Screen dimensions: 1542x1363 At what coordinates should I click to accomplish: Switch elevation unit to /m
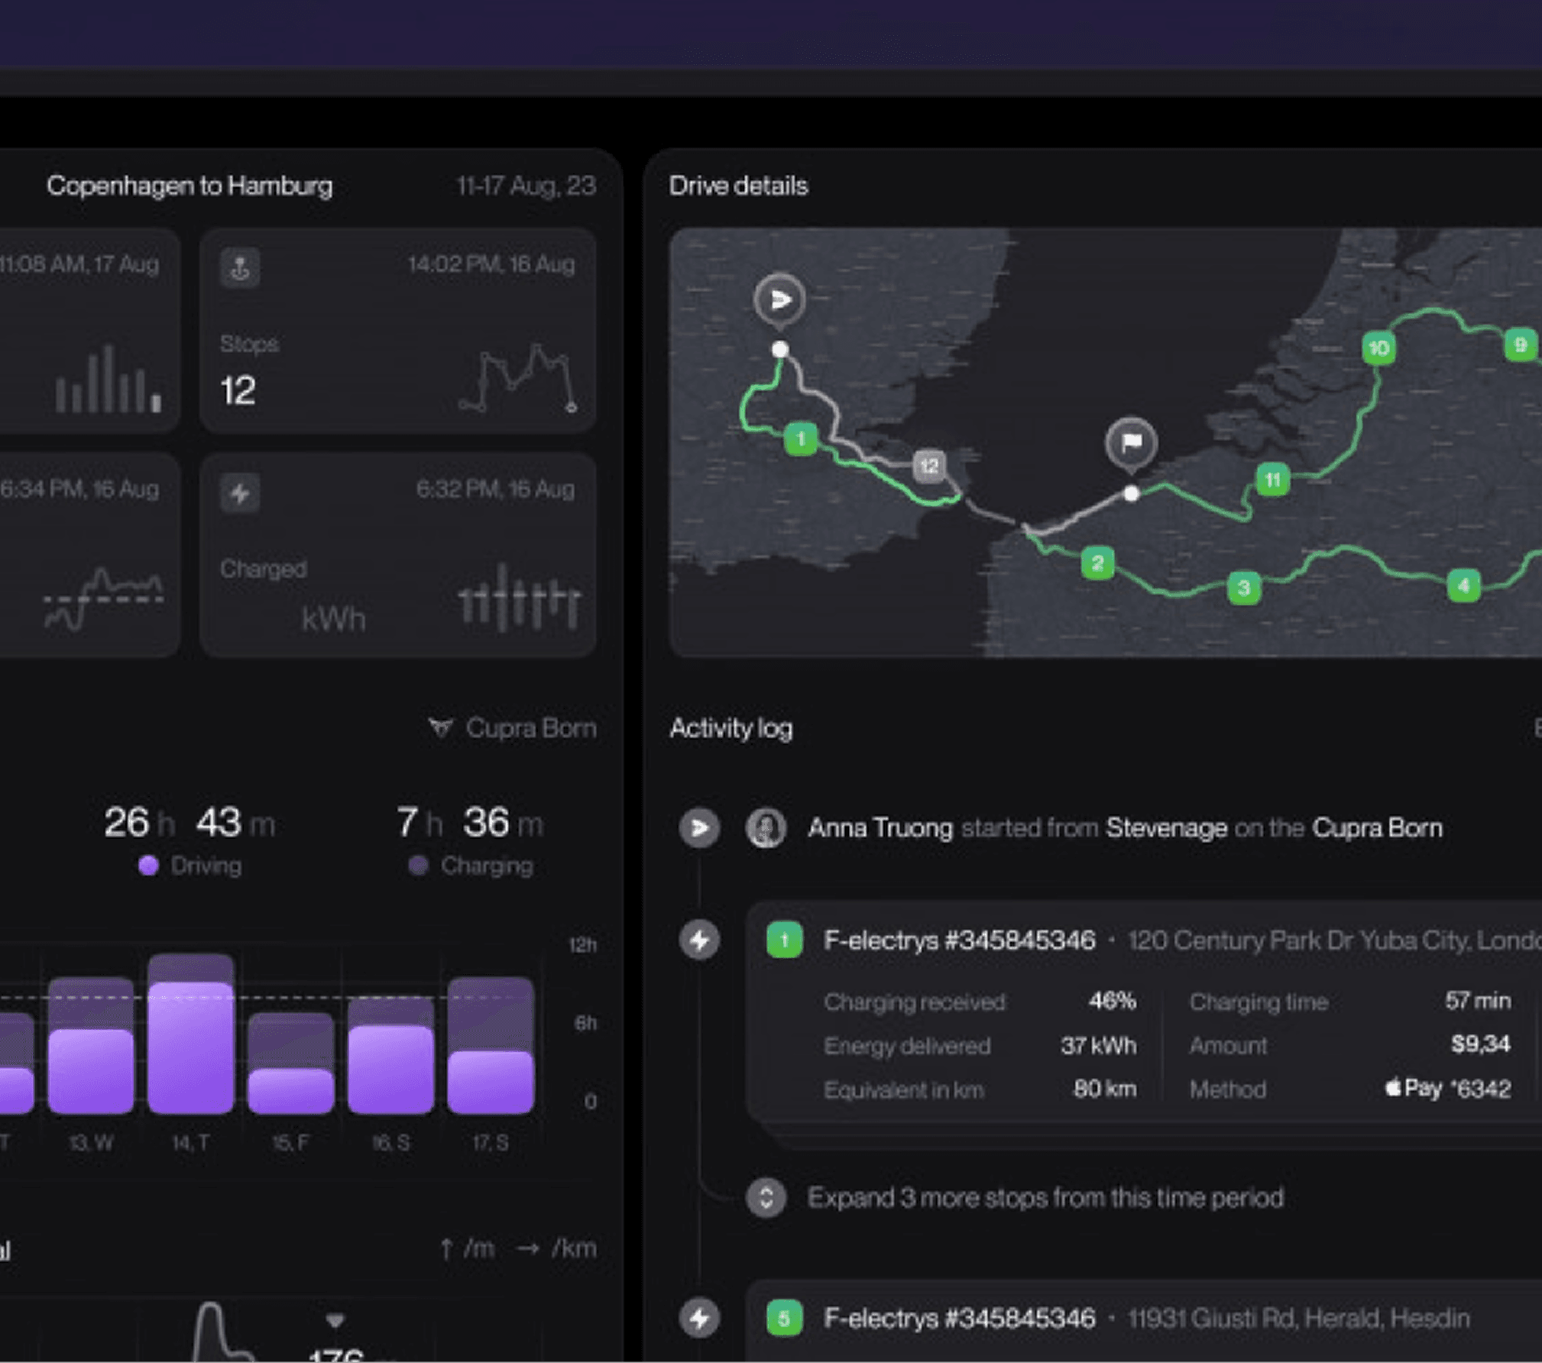(x=468, y=1248)
